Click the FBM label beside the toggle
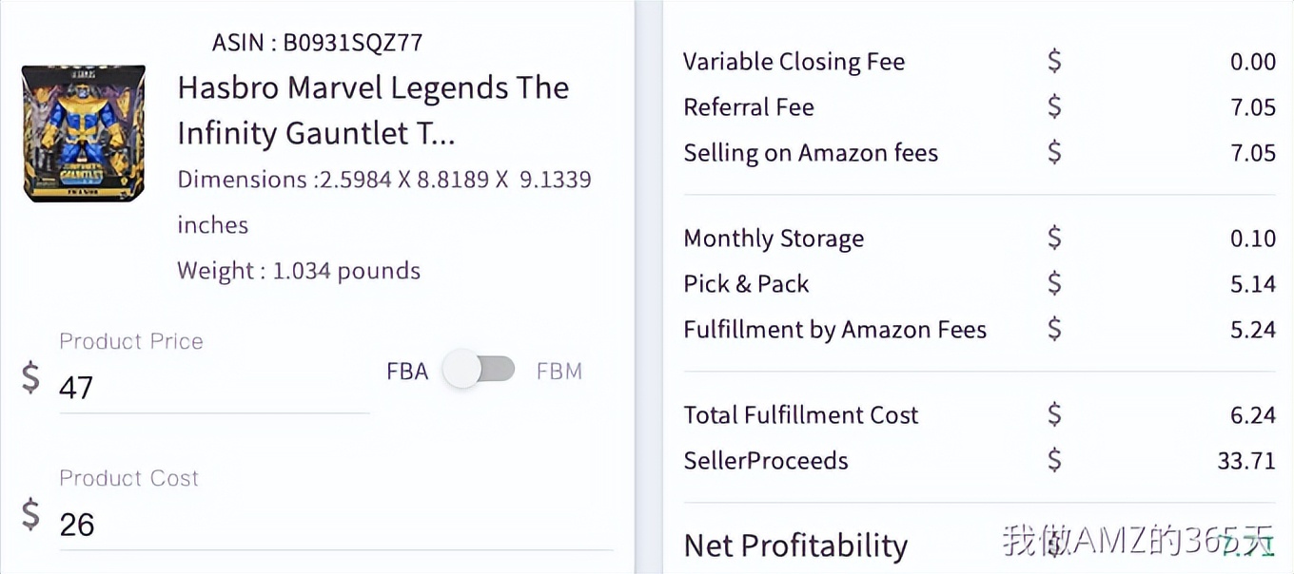The width and height of the screenshot is (1294, 574). 559,372
